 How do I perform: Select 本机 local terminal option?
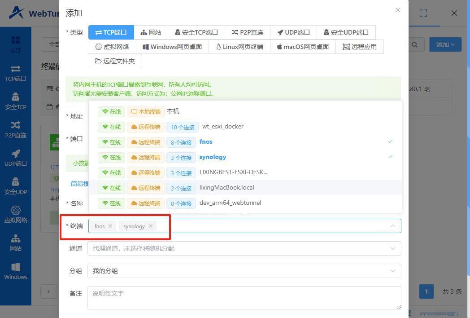click(x=245, y=111)
